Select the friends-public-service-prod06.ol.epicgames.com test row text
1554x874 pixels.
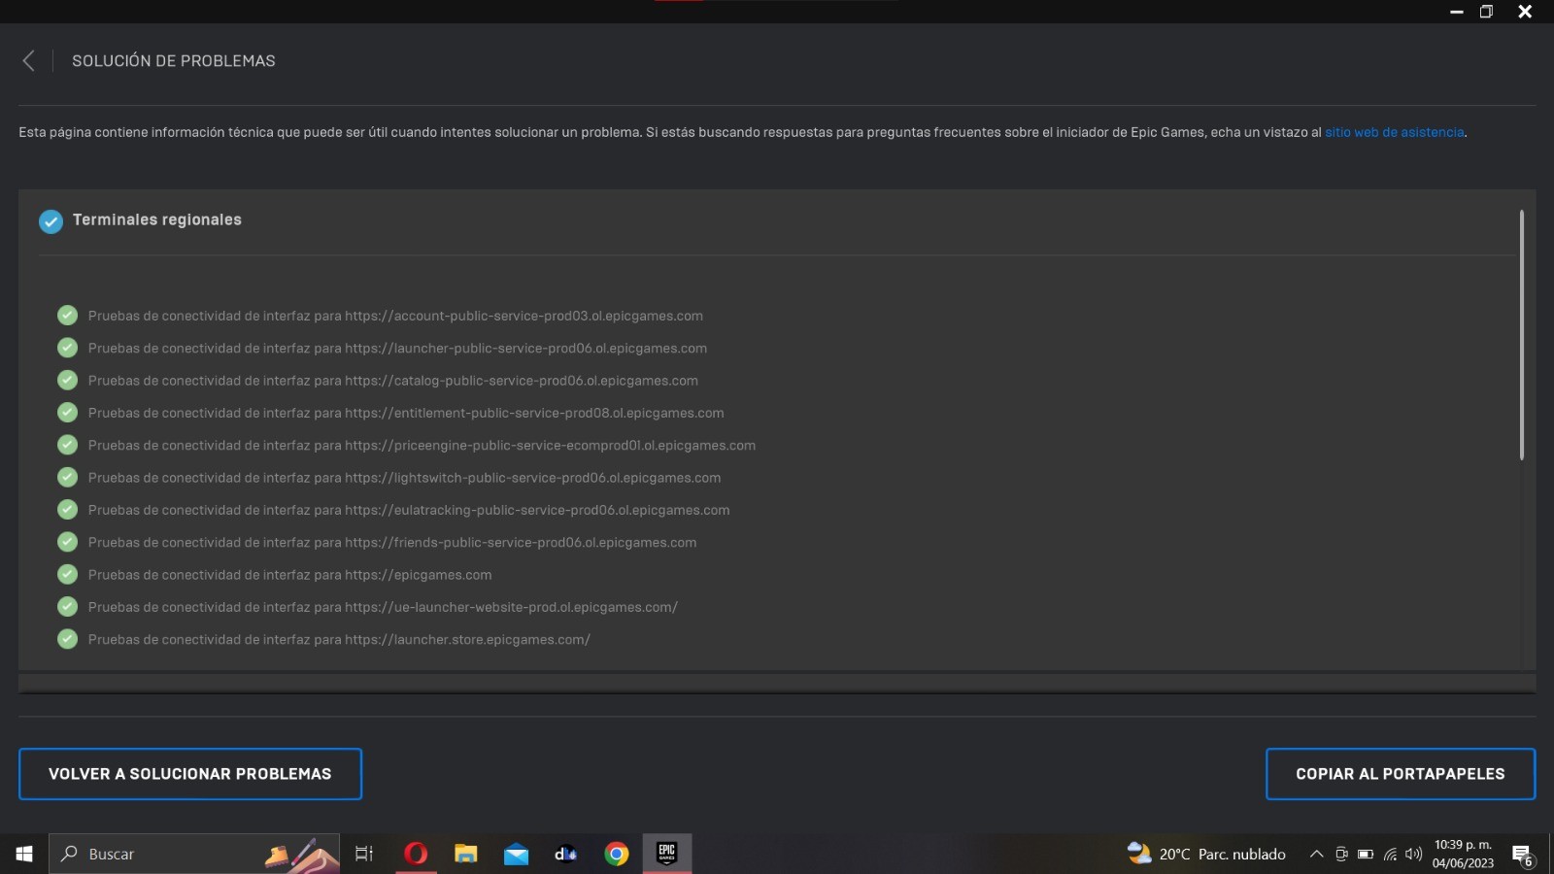click(x=392, y=542)
